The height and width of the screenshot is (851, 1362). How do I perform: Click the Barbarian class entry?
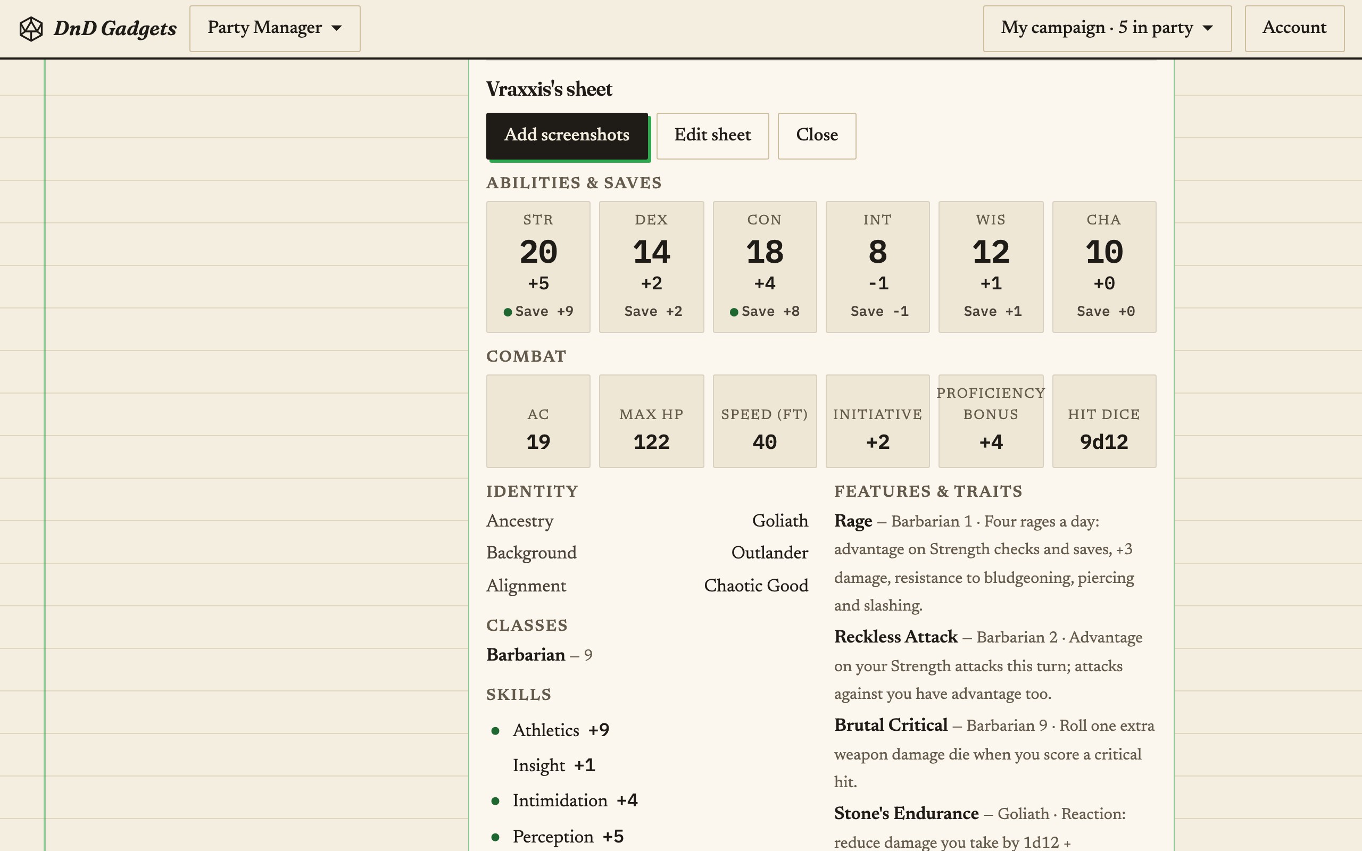(539, 655)
